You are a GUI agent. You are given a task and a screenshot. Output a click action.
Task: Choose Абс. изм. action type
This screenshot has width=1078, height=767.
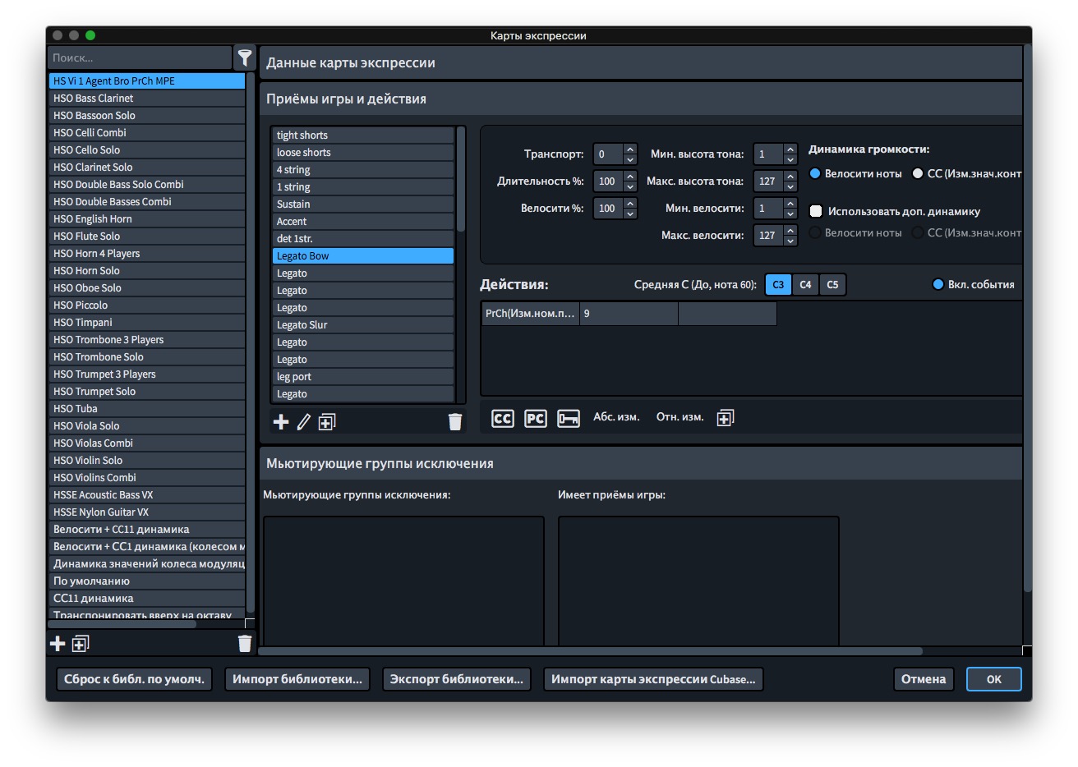pos(616,417)
